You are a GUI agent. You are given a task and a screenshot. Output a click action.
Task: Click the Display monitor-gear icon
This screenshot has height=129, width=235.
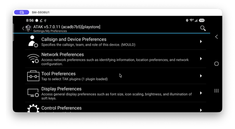pos(33,93)
